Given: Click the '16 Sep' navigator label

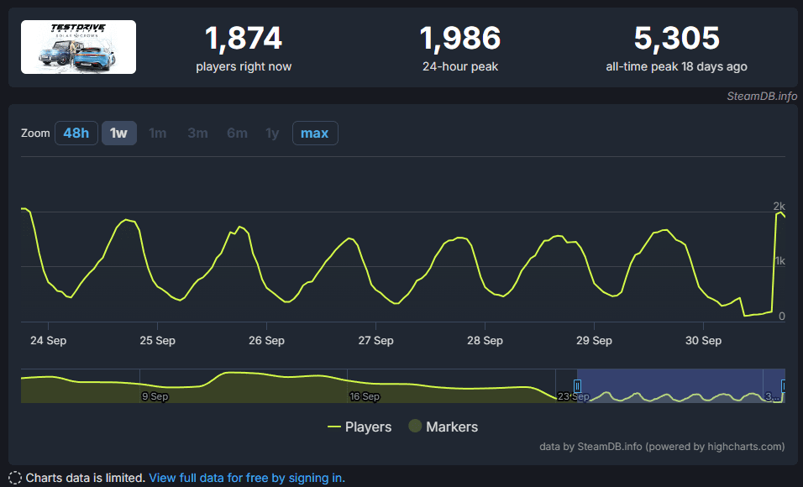Looking at the screenshot, I should [x=365, y=396].
